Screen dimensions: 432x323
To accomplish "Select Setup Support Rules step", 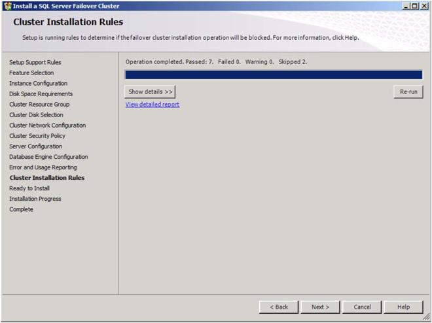I will point(35,63).
